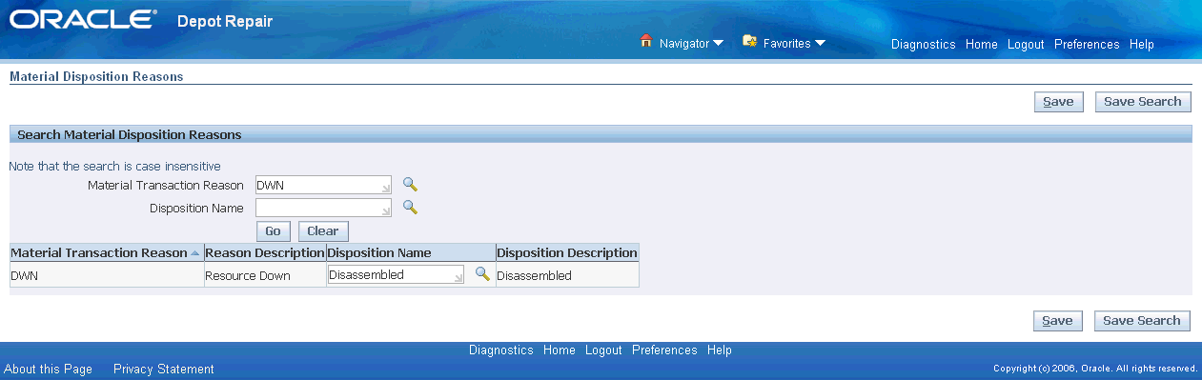
Task: Click Diagnostics link in top header
Action: (x=923, y=45)
